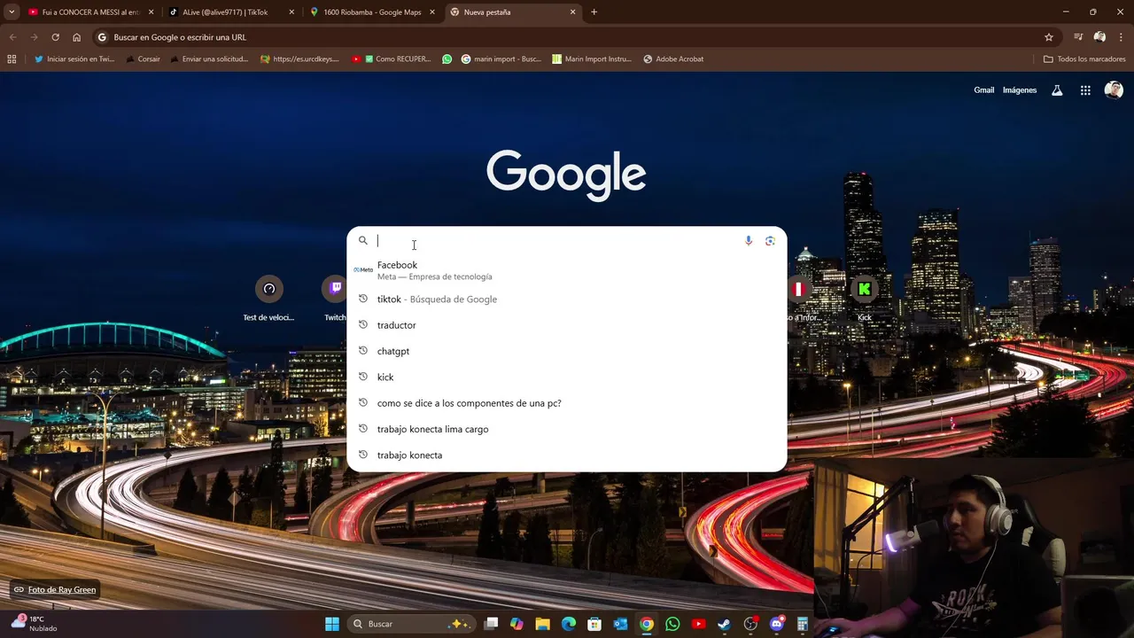Open Discord from the taskbar
The height and width of the screenshot is (638, 1134).
point(777,624)
